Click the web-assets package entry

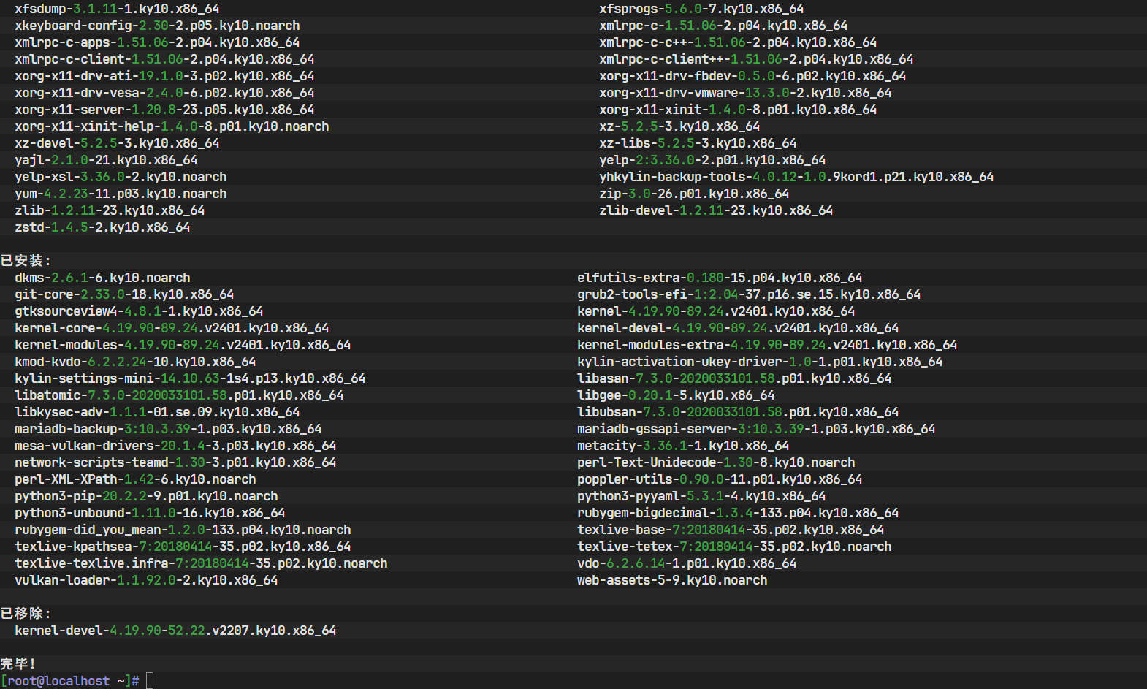(672, 580)
